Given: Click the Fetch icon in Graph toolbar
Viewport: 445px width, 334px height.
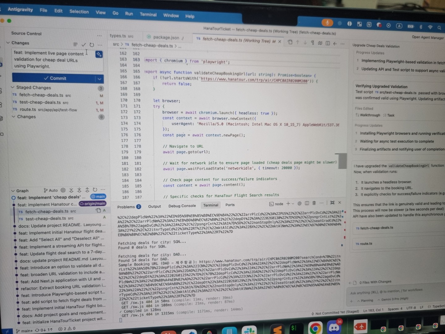Looking at the screenshot, I should tap(71, 190).
